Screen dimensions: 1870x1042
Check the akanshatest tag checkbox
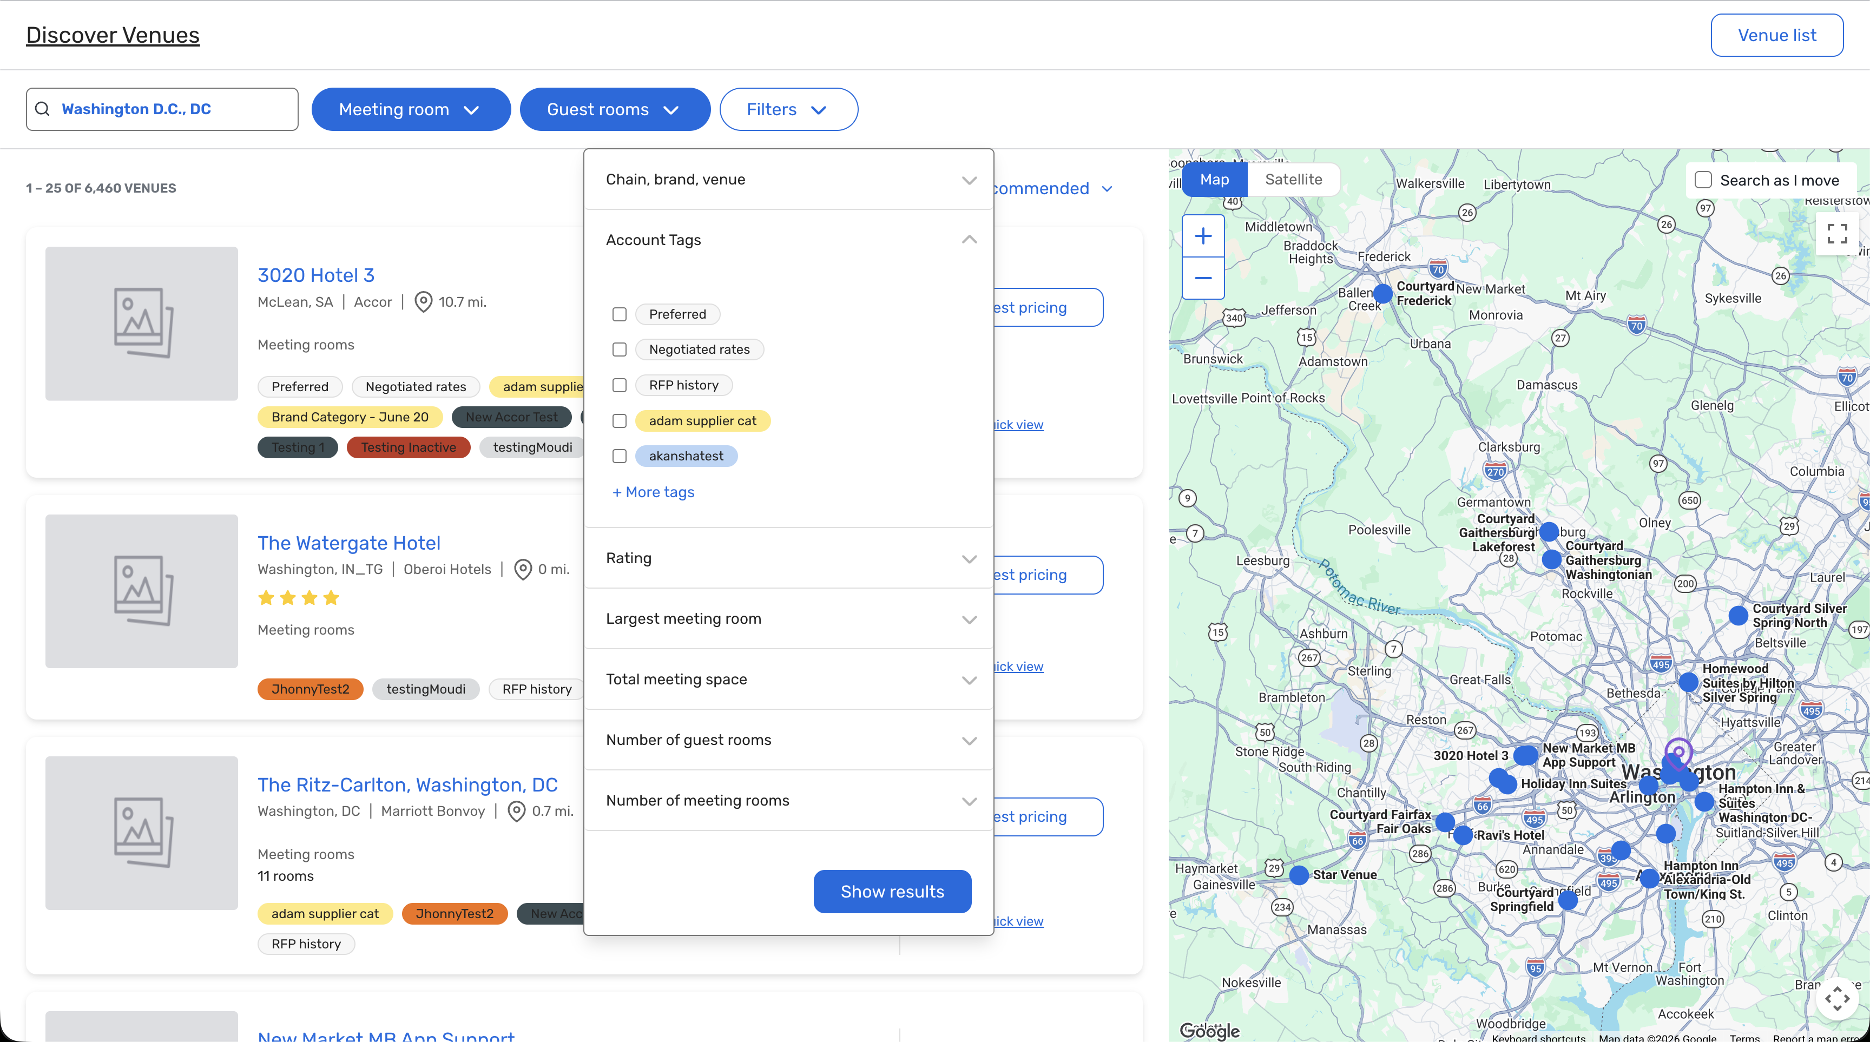(x=619, y=456)
